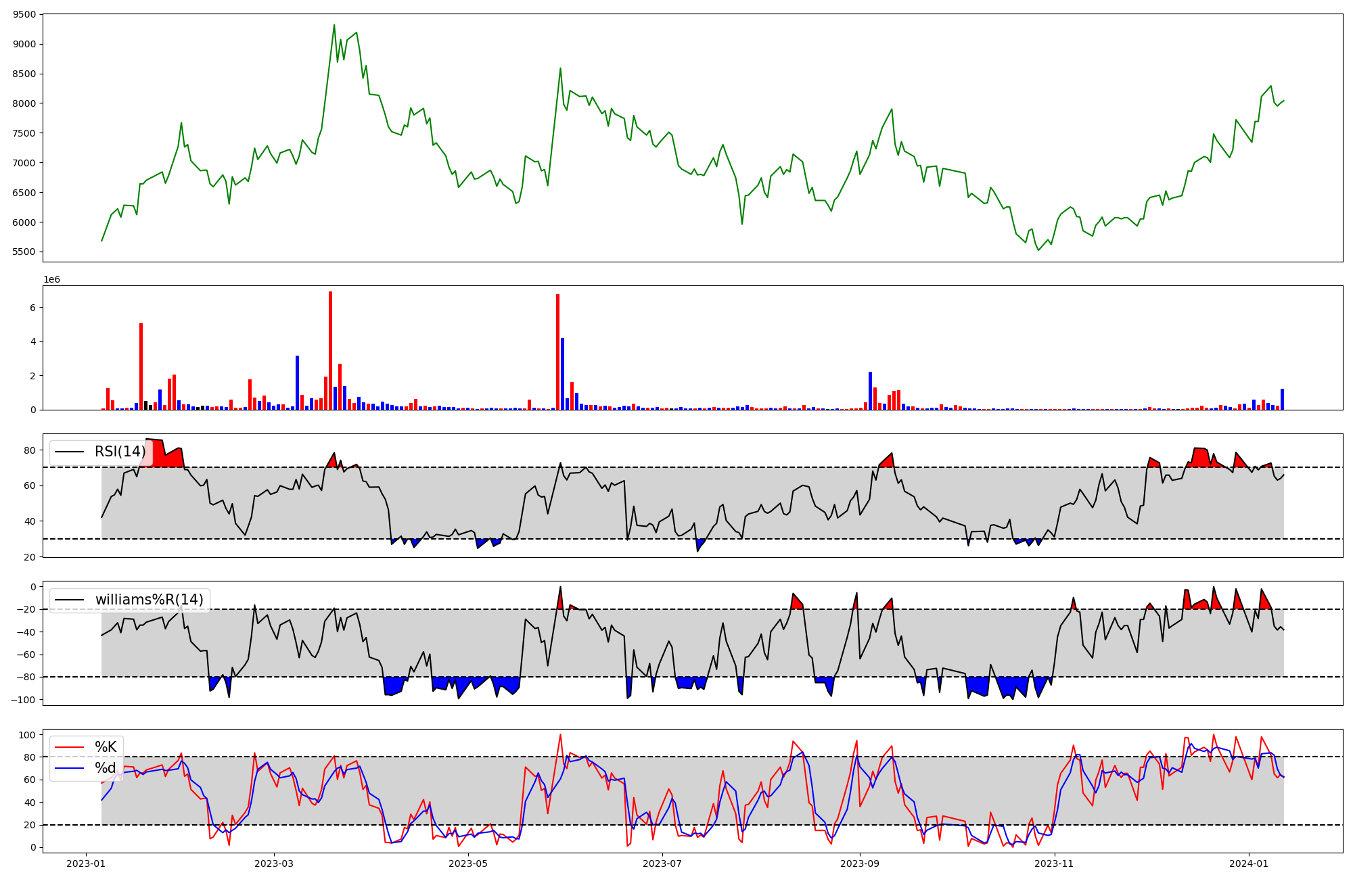Click the 5500 price axis tick label
Screen dimensions: 1353x879
(x=25, y=252)
